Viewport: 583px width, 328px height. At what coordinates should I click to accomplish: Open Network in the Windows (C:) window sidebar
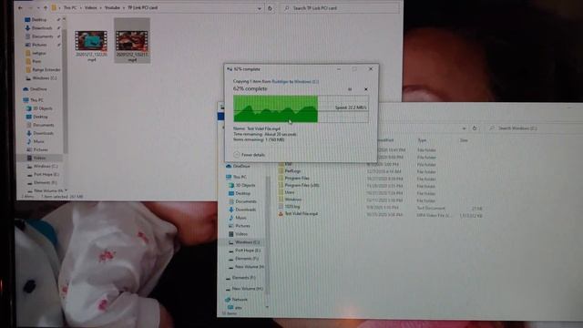240,300
